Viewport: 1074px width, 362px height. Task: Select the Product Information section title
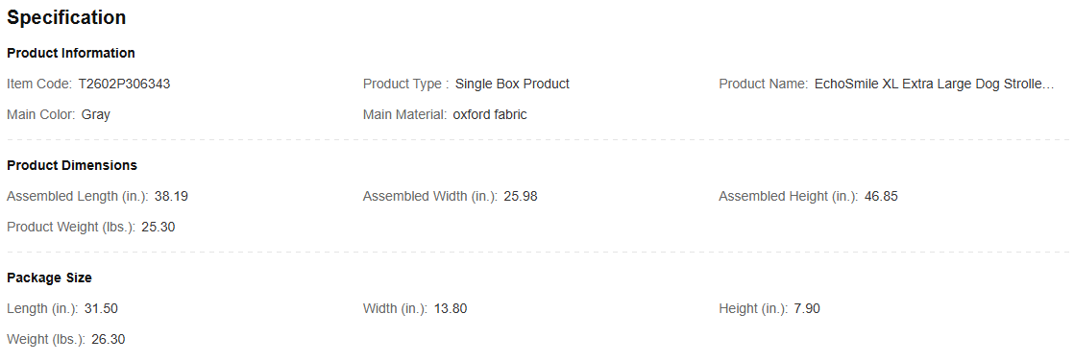click(x=71, y=53)
